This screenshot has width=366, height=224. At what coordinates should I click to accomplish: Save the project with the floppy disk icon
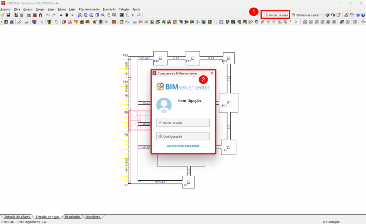coord(8,15)
